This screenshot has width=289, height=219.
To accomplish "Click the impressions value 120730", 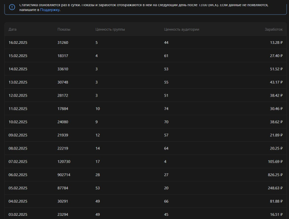I will 64,162.
